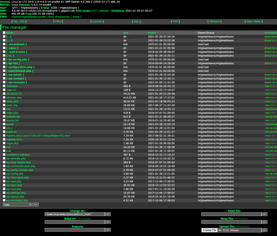Image resolution: width=277 pixels, height=236 pixels.
Task: Click the home link next to CWD
Action: [76, 17]
